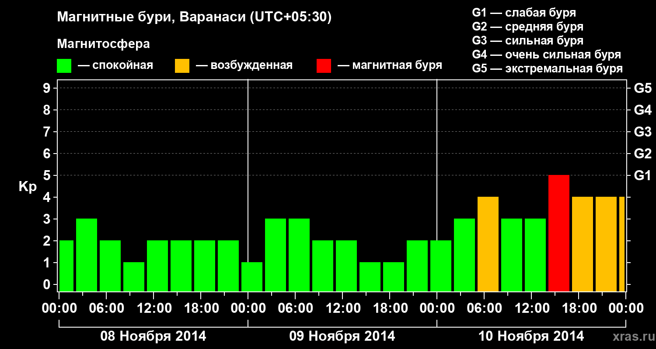Select the 'G3 — сильная буря' legend line
656x349 pixels.
527,41
